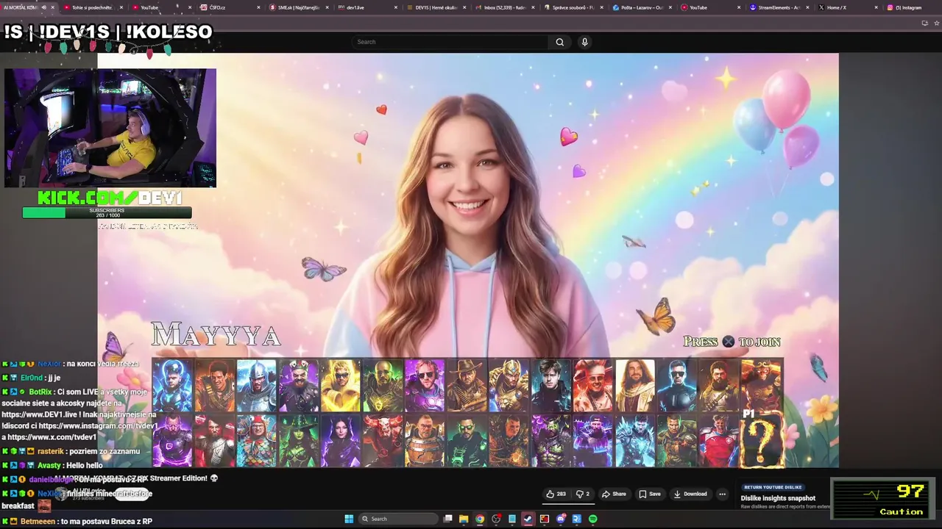This screenshot has height=529, width=942.
Task: Open Google Chrome from the taskbar
Action: [480, 519]
